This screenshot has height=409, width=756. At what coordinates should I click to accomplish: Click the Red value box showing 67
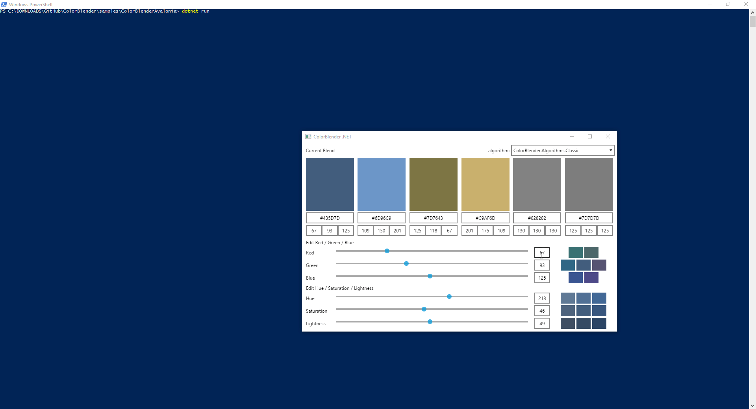[542, 252]
